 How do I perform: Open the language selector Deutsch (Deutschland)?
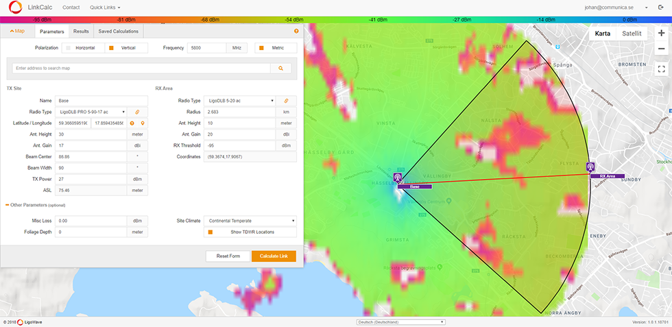pos(400,322)
